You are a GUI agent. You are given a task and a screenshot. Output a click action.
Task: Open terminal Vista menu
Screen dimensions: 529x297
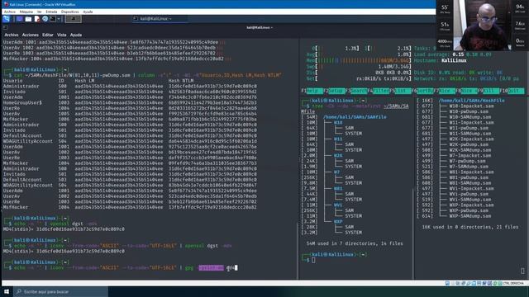[x=61, y=35]
